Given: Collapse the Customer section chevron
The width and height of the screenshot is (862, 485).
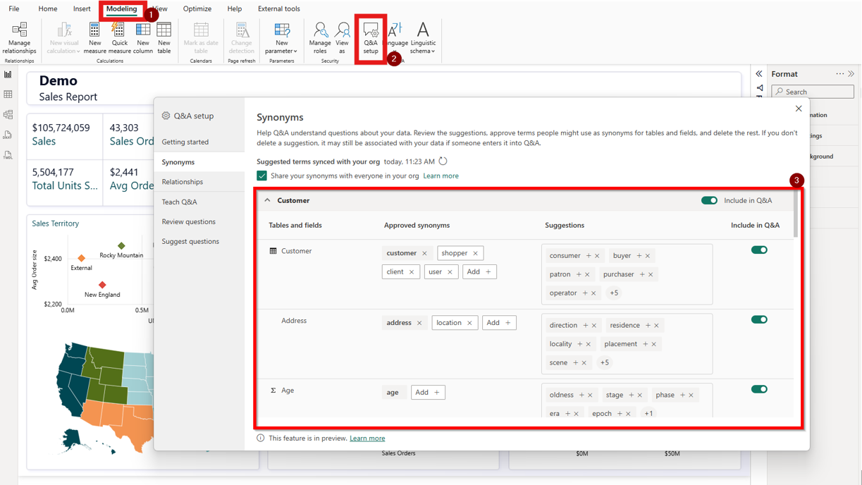Looking at the screenshot, I should click(x=267, y=200).
